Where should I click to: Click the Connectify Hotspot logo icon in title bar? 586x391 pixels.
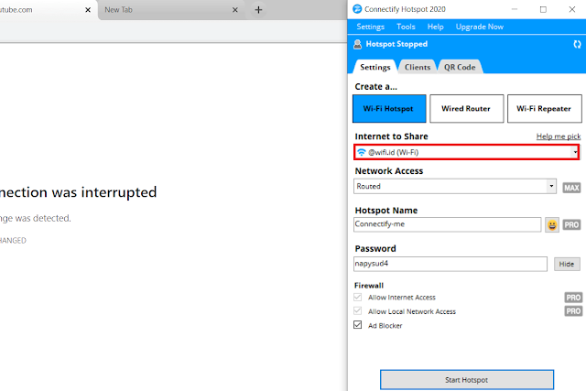(357, 9)
